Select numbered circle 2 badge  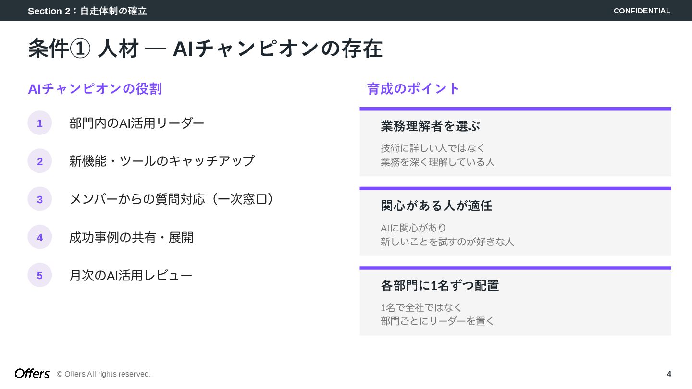[x=40, y=161]
